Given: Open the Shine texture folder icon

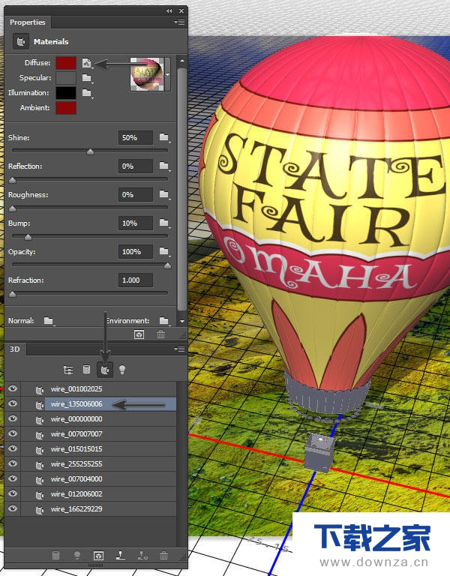Looking at the screenshot, I should tap(164, 137).
